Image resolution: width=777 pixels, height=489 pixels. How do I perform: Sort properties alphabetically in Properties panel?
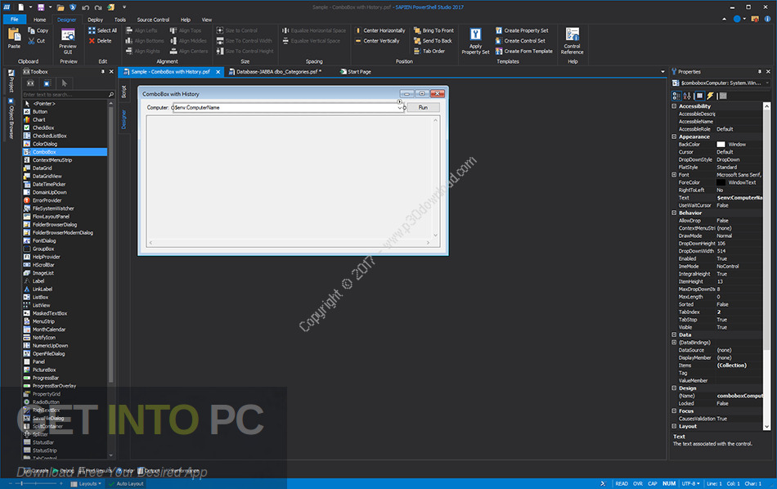click(x=687, y=96)
